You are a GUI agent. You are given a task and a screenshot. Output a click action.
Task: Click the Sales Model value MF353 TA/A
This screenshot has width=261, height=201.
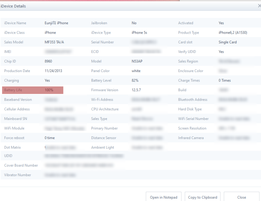(54, 42)
